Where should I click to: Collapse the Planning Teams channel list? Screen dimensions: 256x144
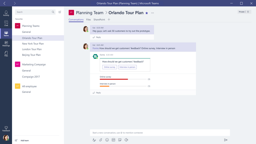pyautogui.click(x=30, y=26)
